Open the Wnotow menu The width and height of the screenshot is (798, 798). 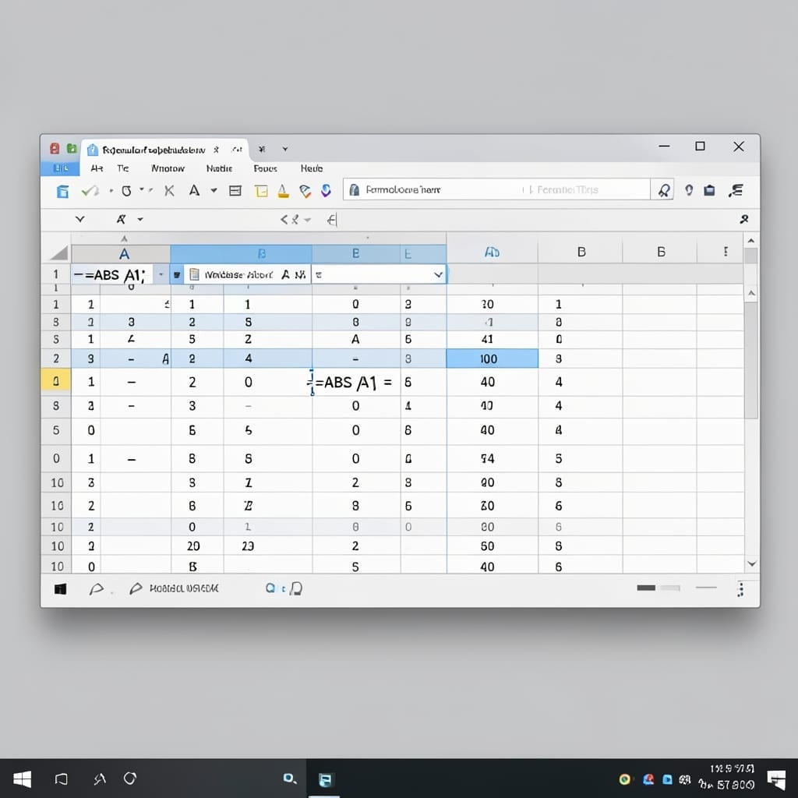pos(168,168)
